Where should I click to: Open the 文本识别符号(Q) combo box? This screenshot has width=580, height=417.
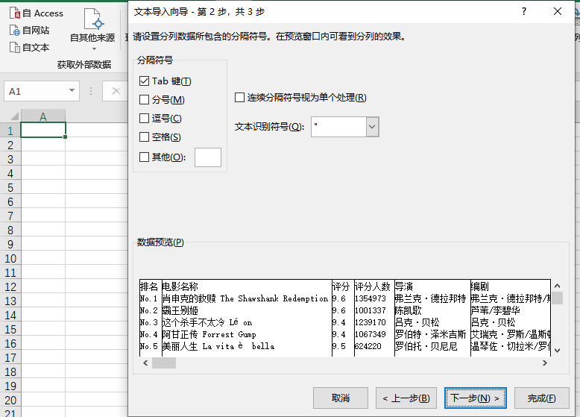pos(372,127)
